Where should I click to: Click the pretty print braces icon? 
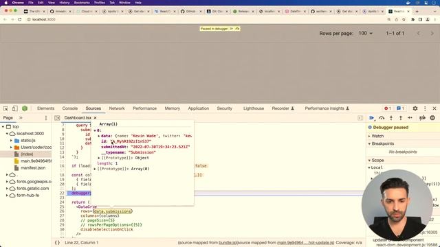[57, 242]
